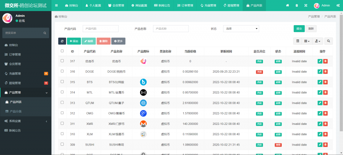Expand the 系统设置 sidebar menu
This screenshot has width=343, height=155.
pyautogui.click(x=25, y=121)
